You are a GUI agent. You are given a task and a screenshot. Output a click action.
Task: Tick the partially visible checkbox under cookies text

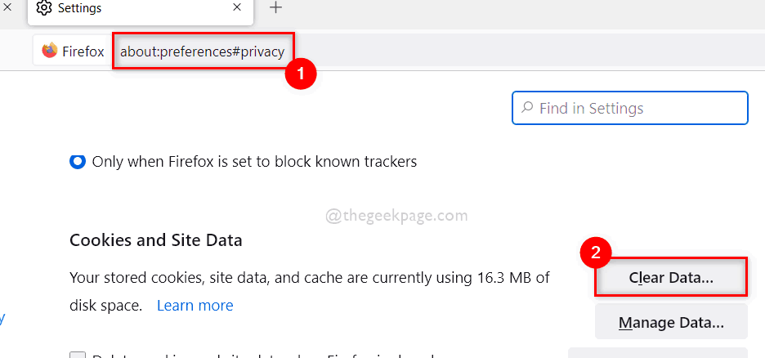[x=78, y=356]
